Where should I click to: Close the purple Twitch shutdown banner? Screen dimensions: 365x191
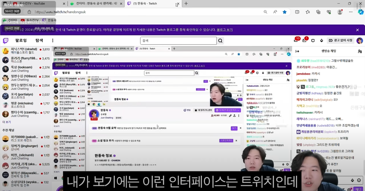click(x=357, y=30)
